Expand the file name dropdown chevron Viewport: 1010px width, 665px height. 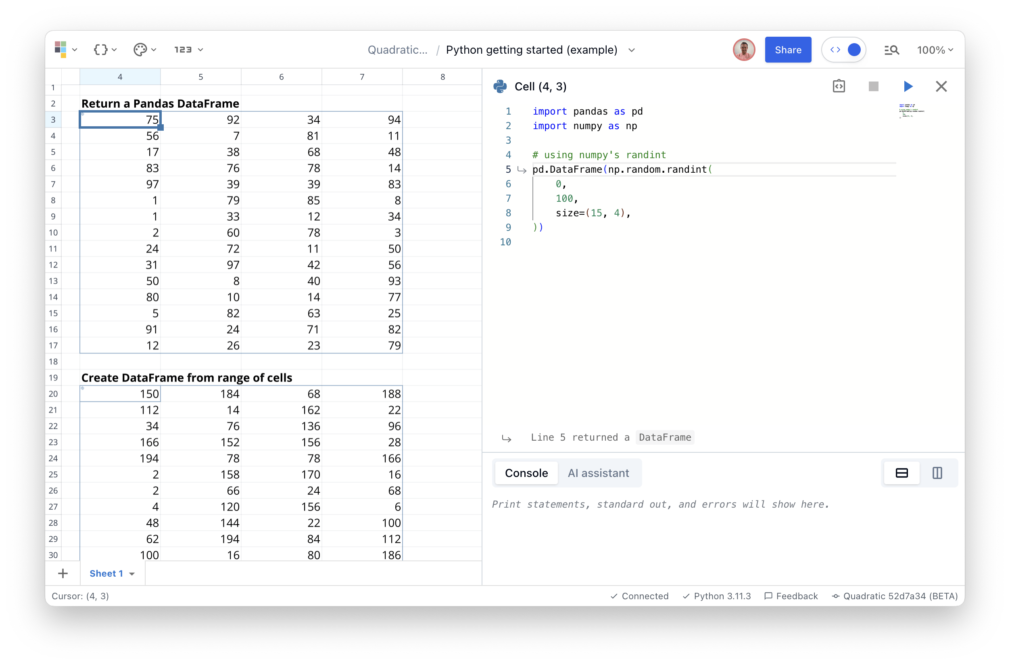pyautogui.click(x=632, y=50)
